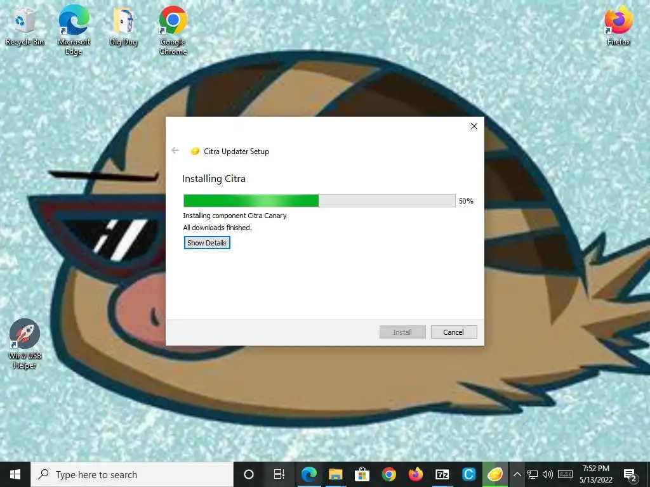The width and height of the screenshot is (650, 487).
Task: Open the notification center icon
Action: 630,475
